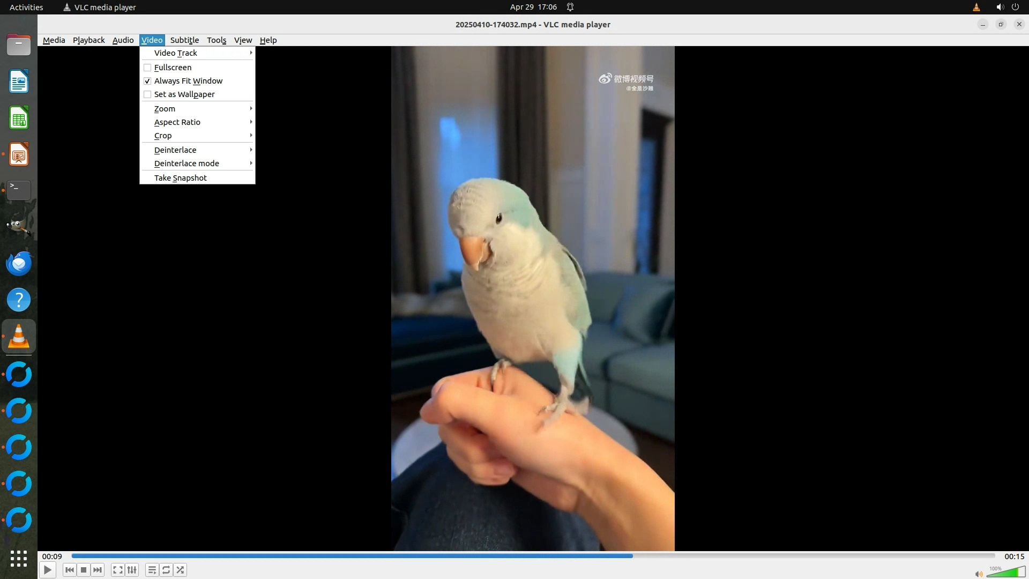Check the Fullscreen checkbox
The height and width of the screenshot is (579, 1029).
click(x=147, y=68)
